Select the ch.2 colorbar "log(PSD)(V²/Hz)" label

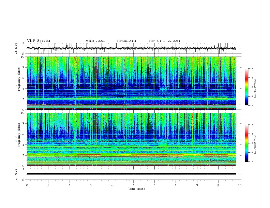click(x=255, y=145)
